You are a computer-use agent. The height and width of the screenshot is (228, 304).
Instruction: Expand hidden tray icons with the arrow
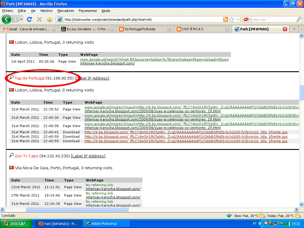click(260, 224)
